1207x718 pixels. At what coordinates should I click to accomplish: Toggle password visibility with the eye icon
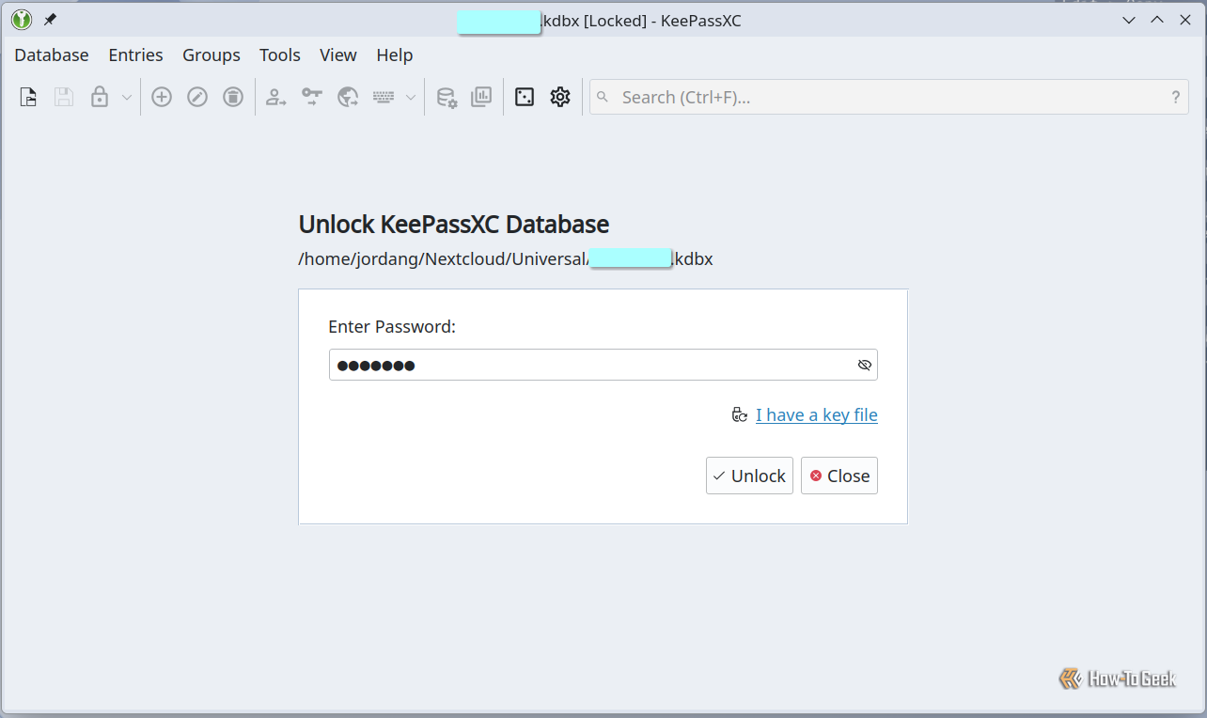click(x=865, y=365)
